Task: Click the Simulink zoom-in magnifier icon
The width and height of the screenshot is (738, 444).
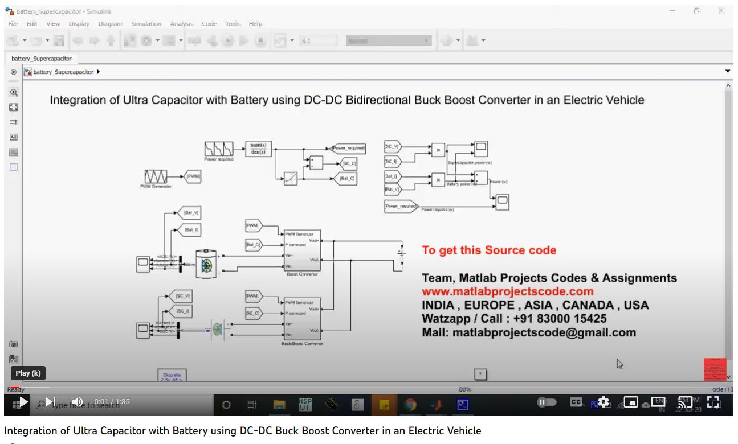Action: click(x=14, y=92)
